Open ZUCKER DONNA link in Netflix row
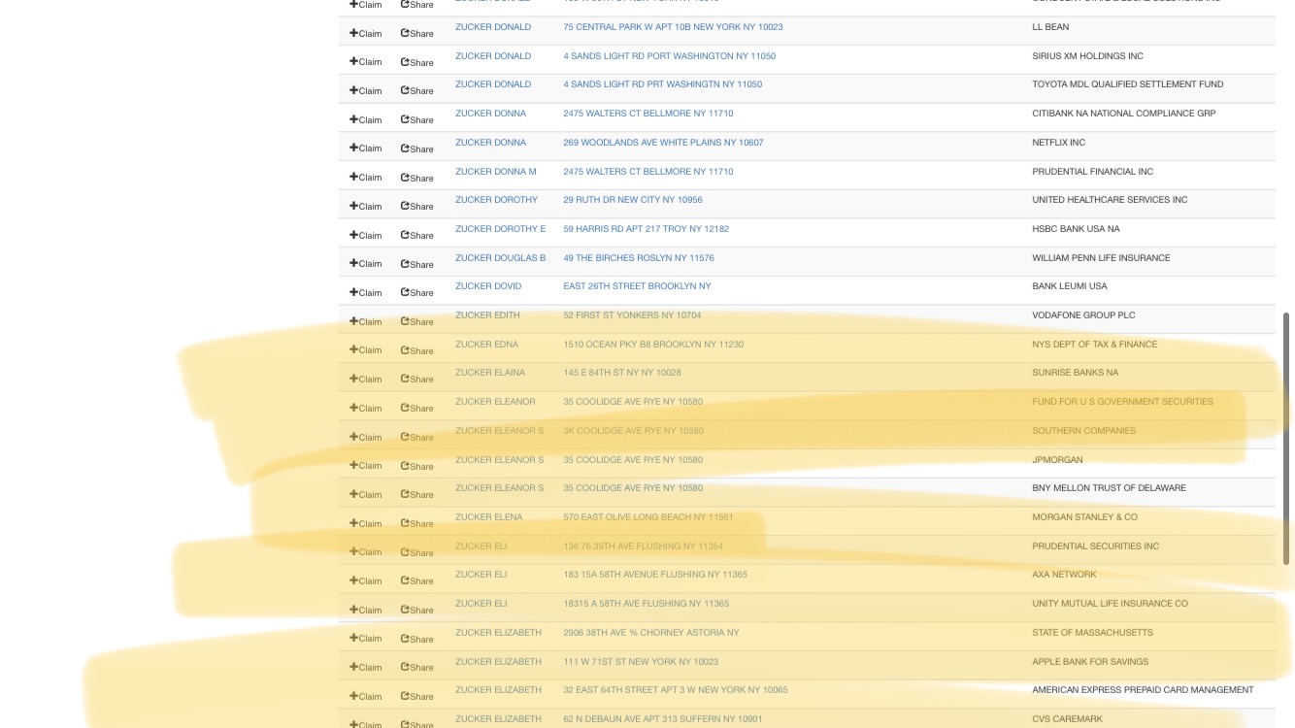 [490, 143]
